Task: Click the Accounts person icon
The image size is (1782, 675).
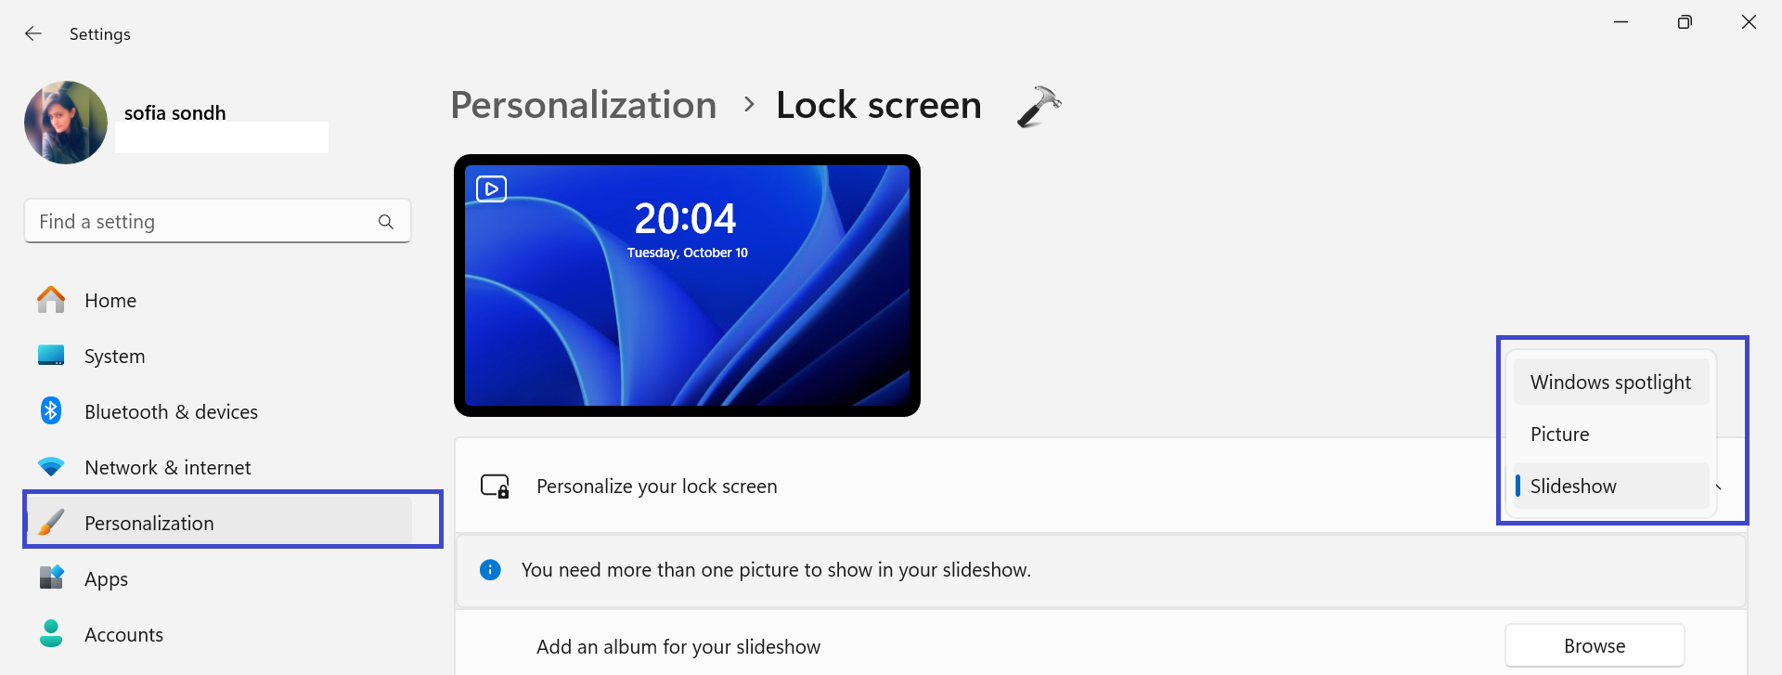Action: (x=51, y=633)
